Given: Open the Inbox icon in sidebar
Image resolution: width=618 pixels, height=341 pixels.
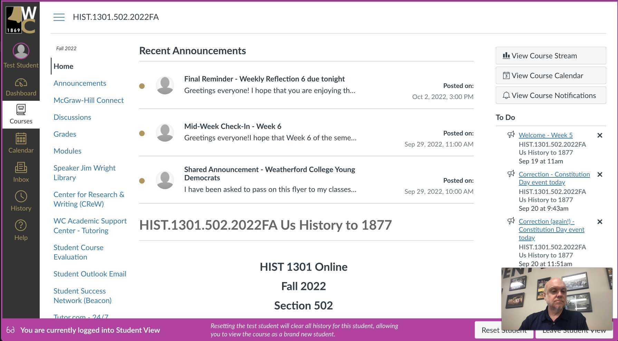Looking at the screenshot, I should (21, 172).
